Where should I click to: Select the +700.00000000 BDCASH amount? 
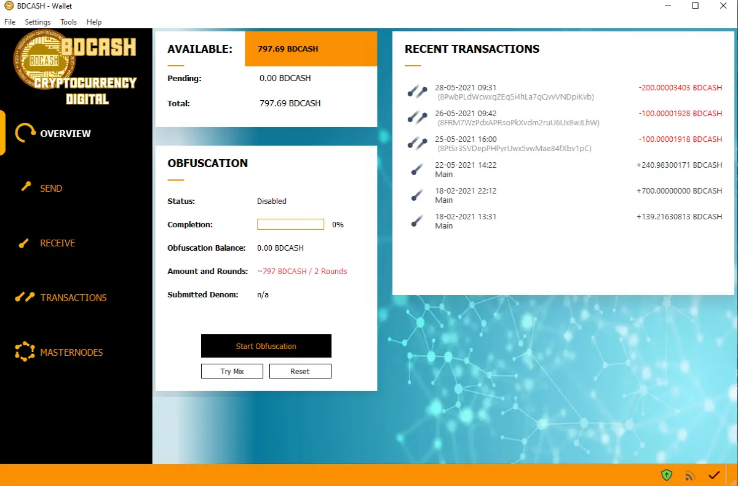[679, 191]
